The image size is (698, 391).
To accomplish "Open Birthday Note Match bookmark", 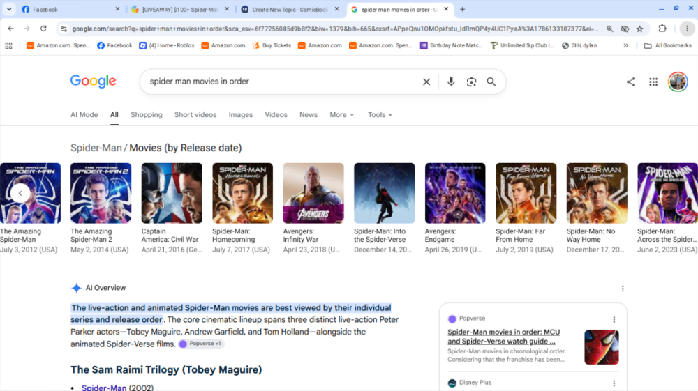I will point(451,45).
